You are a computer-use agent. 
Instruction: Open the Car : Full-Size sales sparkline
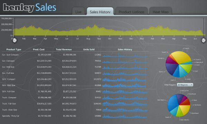tap(125, 73)
